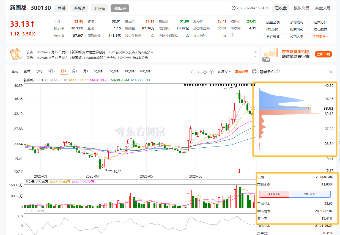This screenshot has width=340, height=235.
Task: Open 经营分析 page
Action: pyautogui.click(x=320, y=22)
